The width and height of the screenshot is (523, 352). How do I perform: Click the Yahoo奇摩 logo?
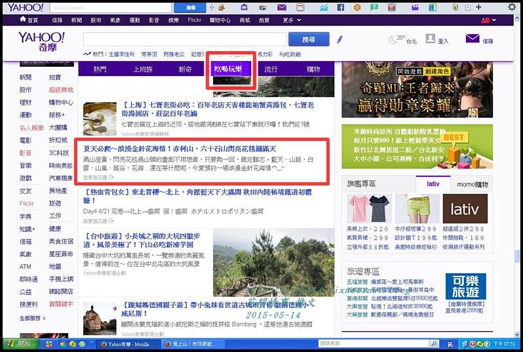(x=41, y=42)
